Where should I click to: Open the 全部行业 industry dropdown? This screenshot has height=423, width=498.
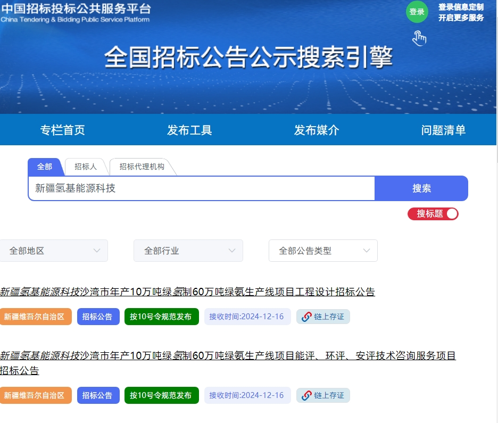tap(188, 251)
